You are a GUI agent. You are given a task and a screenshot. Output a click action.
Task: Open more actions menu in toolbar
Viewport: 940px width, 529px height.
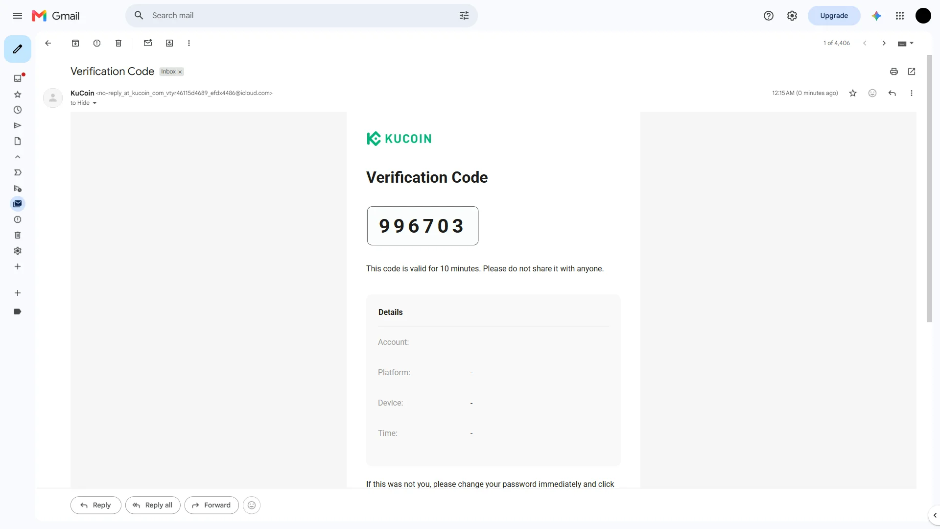(x=189, y=43)
